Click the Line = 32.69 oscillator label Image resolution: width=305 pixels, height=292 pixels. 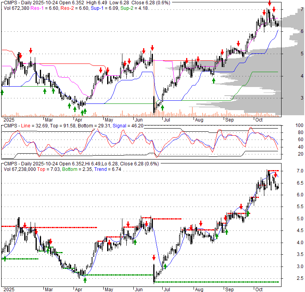[31, 125]
